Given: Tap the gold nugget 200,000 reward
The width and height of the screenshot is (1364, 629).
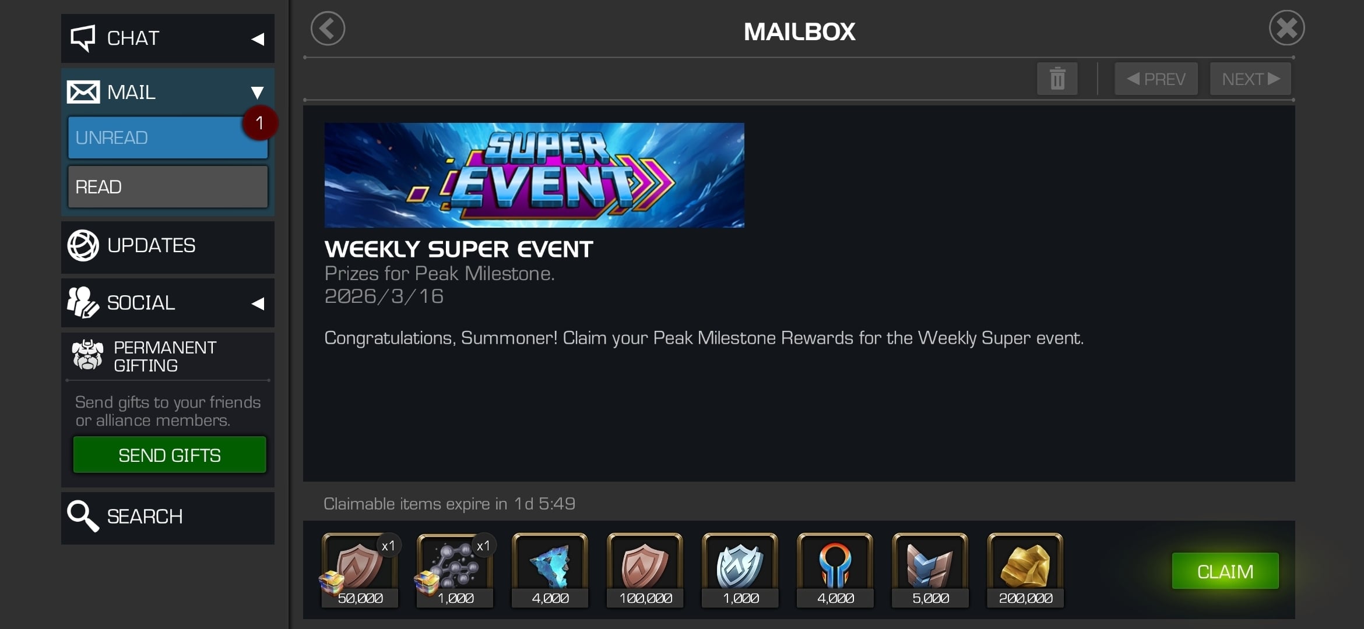Looking at the screenshot, I should [x=1025, y=570].
